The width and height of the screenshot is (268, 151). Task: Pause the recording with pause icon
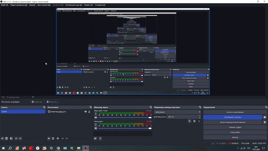pos(265,117)
